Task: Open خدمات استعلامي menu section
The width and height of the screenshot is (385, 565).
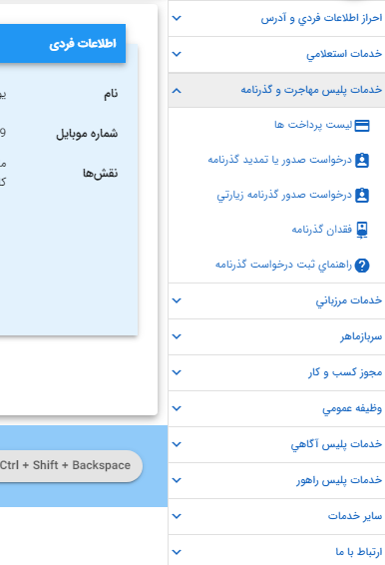Action: click(x=276, y=54)
